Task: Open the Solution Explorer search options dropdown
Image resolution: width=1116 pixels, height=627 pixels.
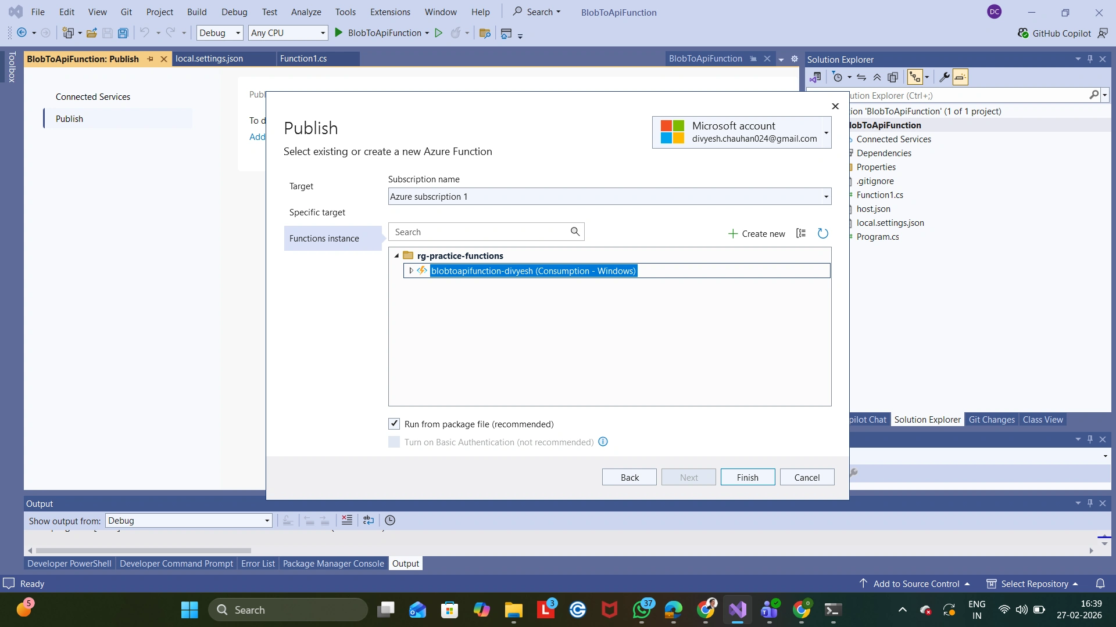Action: click(1105, 95)
